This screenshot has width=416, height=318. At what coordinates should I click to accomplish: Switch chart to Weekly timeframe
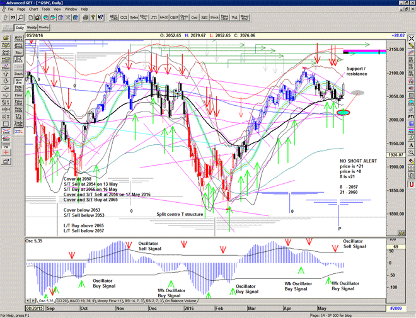[x=32, y=28]
